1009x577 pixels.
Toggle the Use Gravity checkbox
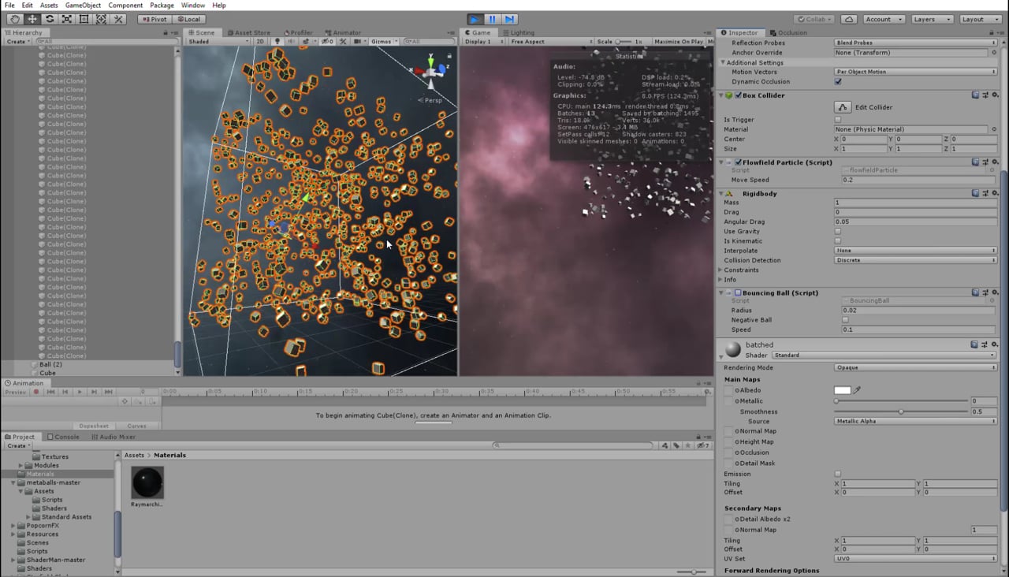838,232
